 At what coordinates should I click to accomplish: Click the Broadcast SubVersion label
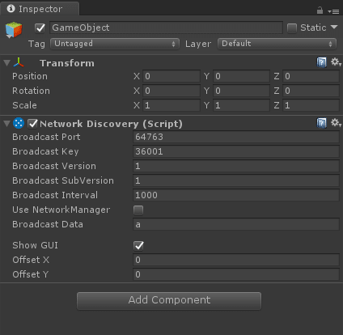click(63, 180)
